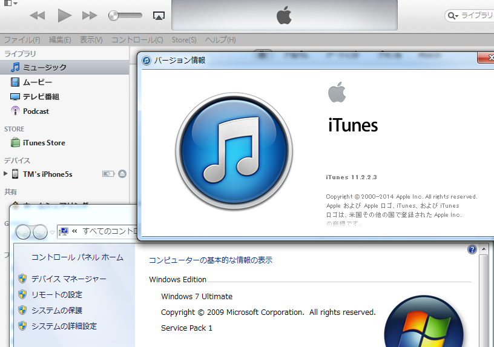
Task: Click the Windows logo in system info
Action: [x=424, y=322]
